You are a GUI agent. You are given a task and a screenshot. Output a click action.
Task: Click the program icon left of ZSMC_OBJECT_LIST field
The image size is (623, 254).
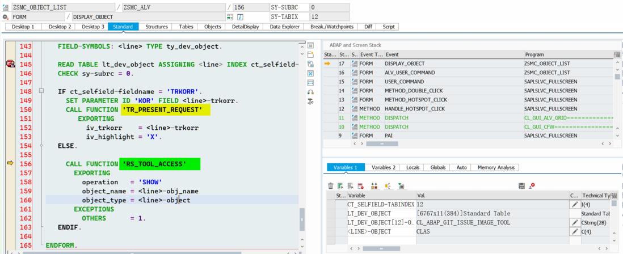click(x=6, y=7)
